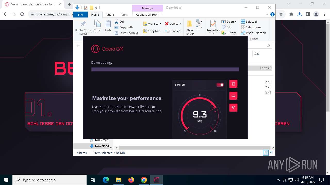The height and width of the screenshot is (185, 330).
Task: Click Chrome back navigation arrow
Action: pyautogui.click(x=6, y=14)
